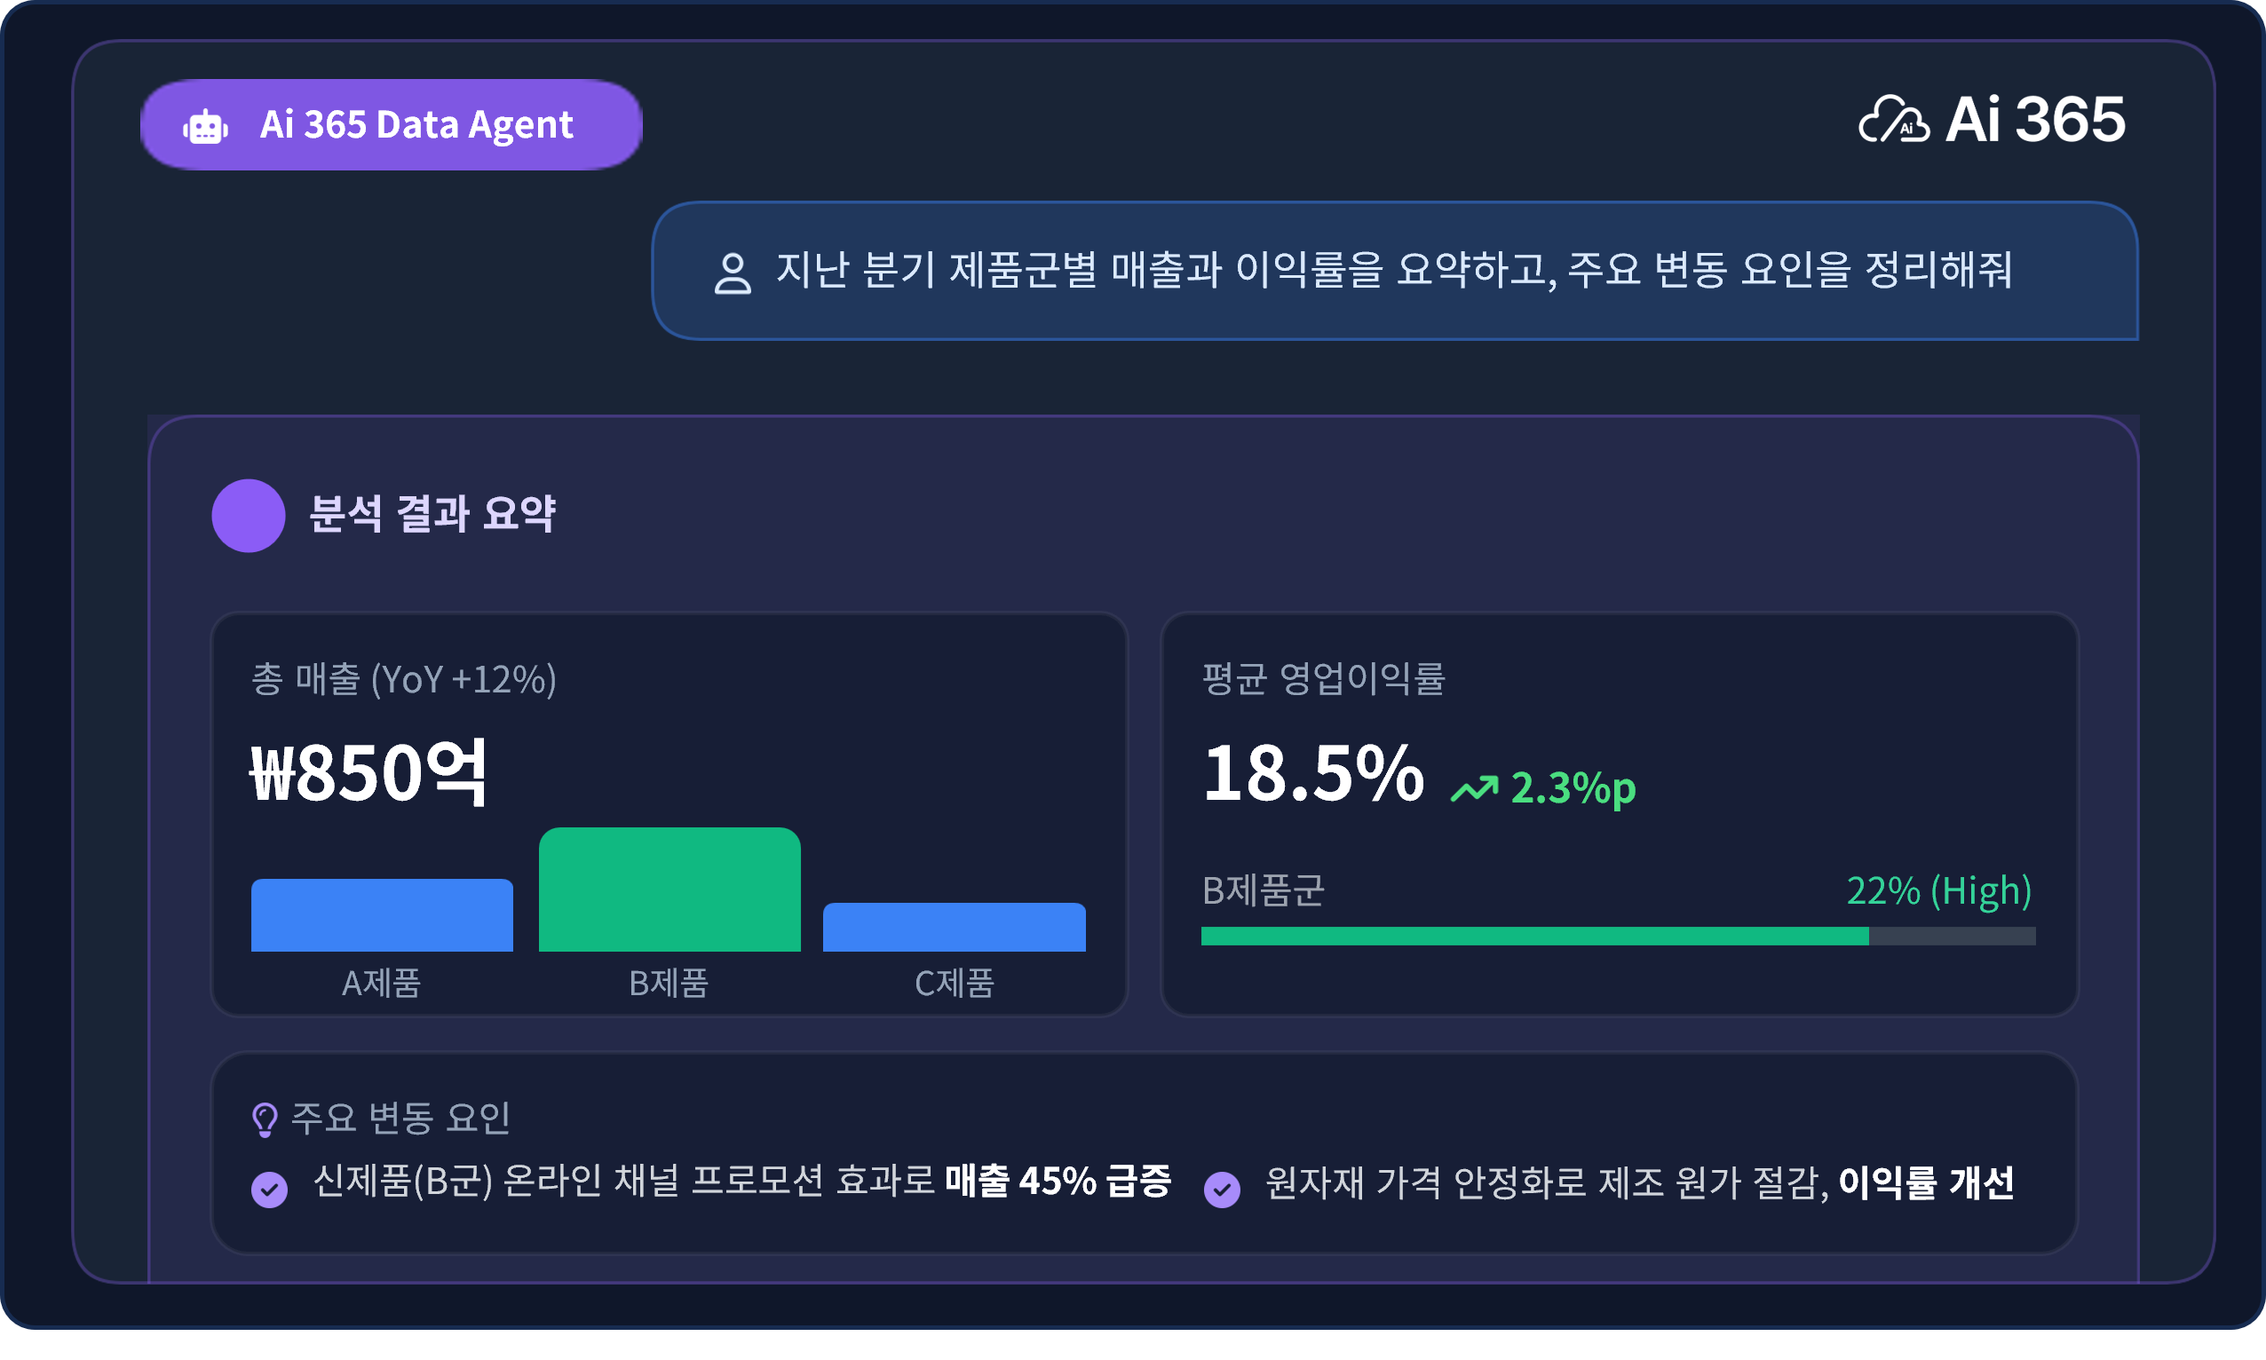Click the 이익률 개선 highlighted text
Image resolution: width=2266 pixels, height=1360 pixels.
(x=1927, y=1182)
